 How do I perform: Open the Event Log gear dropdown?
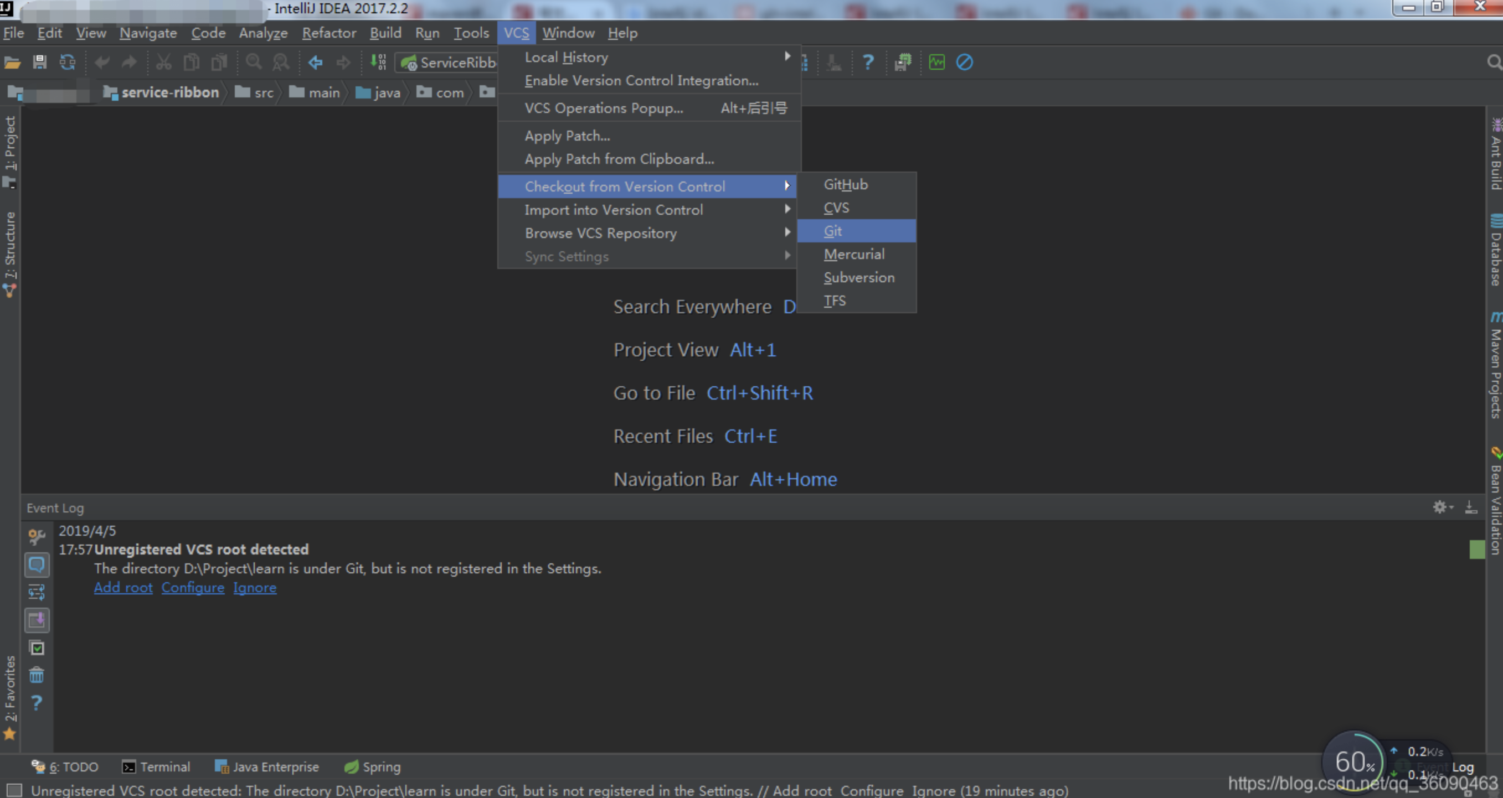tap(1442, 507)
